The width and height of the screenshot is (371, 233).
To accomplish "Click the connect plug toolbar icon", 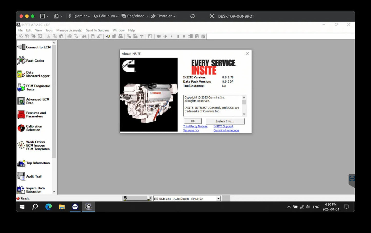I will (108, 36).
